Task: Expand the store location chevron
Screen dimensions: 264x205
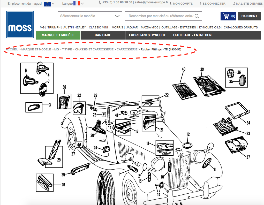Action: click(53, 4)
